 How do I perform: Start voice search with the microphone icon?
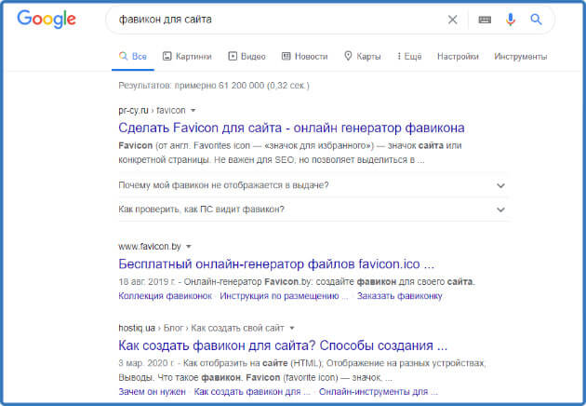(510, 19)
